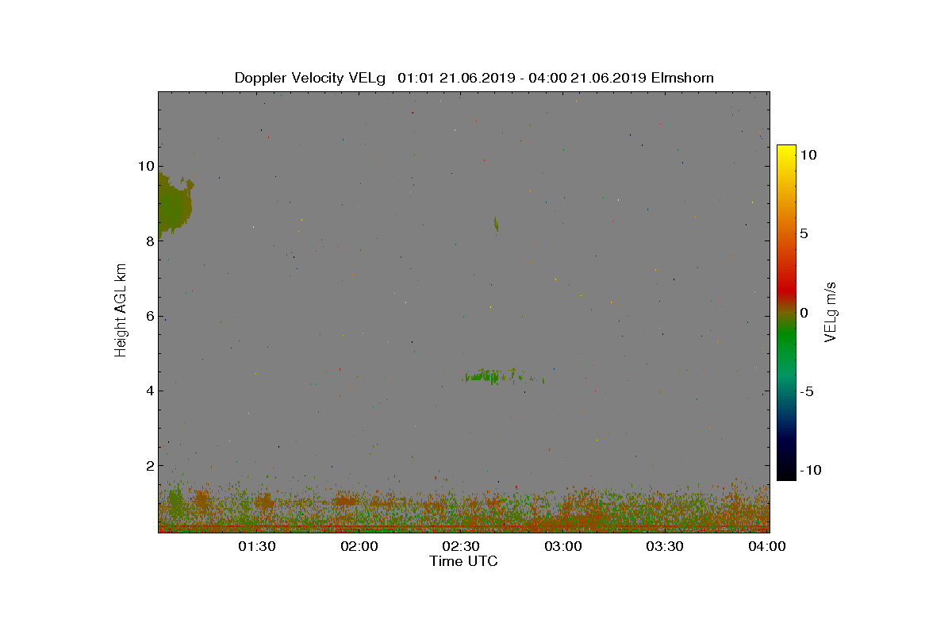The image size is (952, 635).
Task: Click the 03:30 time tick label
Action: [666, 546]
